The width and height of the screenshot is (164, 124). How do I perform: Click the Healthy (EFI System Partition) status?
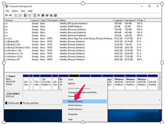point(73,24)
